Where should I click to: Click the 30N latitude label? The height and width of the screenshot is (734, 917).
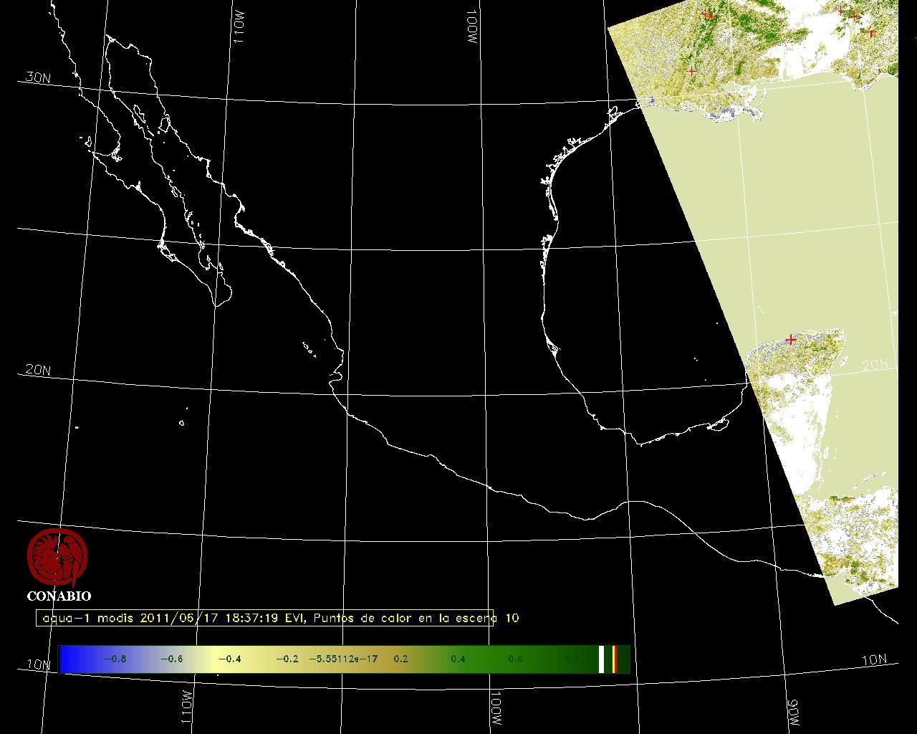click(x=37, y=77)
